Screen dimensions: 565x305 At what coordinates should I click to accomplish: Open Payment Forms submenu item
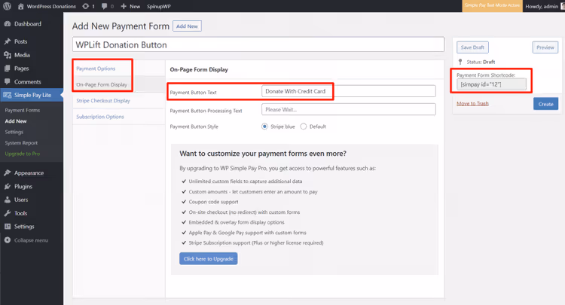[x=23, y=110]
